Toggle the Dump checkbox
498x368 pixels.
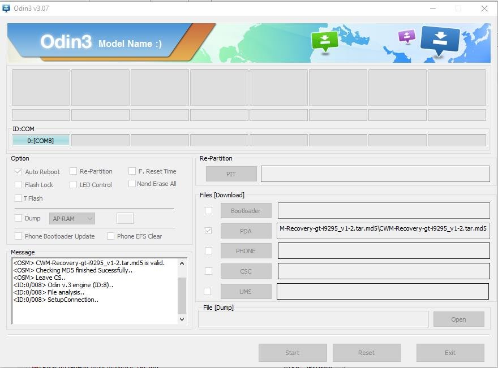pos(19,218)
